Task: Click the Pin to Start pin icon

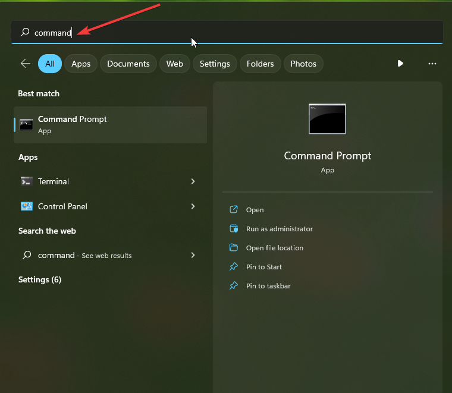Action: [x=234, y=266]
